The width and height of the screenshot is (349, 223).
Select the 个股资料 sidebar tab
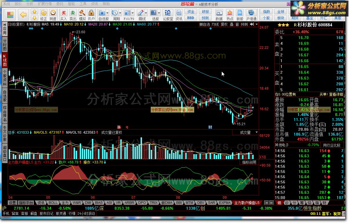[5, 78]
